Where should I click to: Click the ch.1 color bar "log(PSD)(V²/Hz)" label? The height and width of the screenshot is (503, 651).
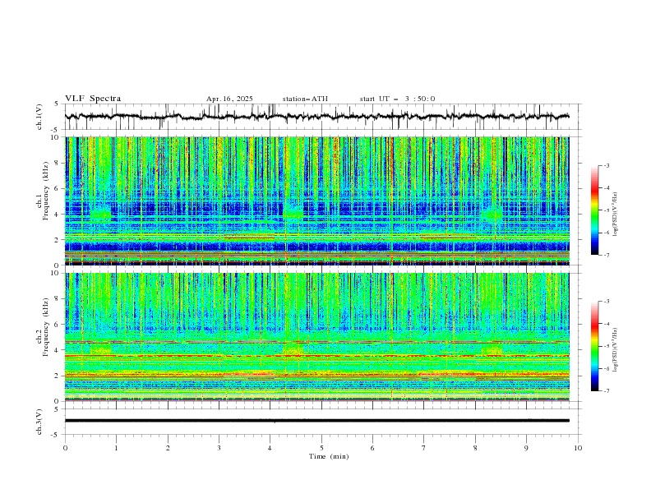[x=616, y=215]
